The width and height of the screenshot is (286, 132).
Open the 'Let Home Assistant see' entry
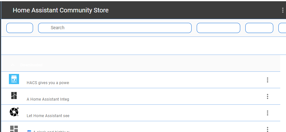point(48,116)
